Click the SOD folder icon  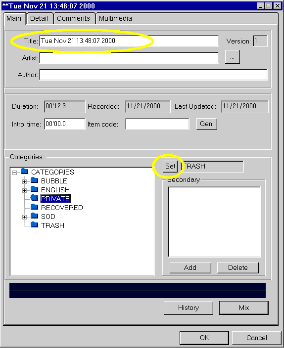click(34, 216)
